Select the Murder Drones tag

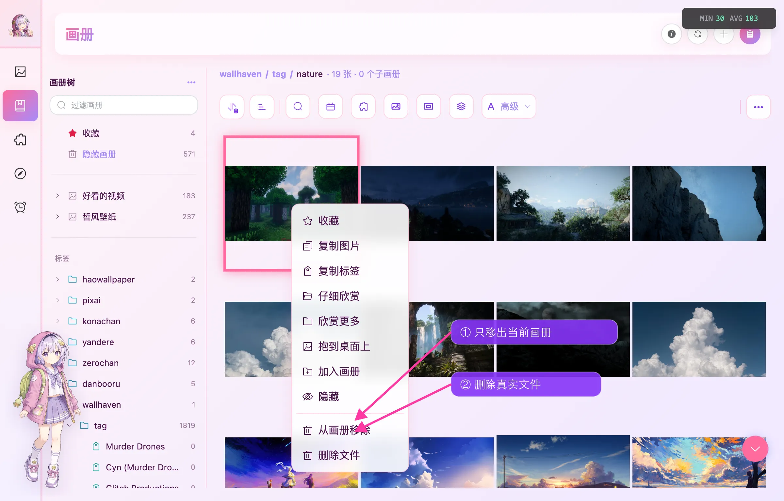135,446
